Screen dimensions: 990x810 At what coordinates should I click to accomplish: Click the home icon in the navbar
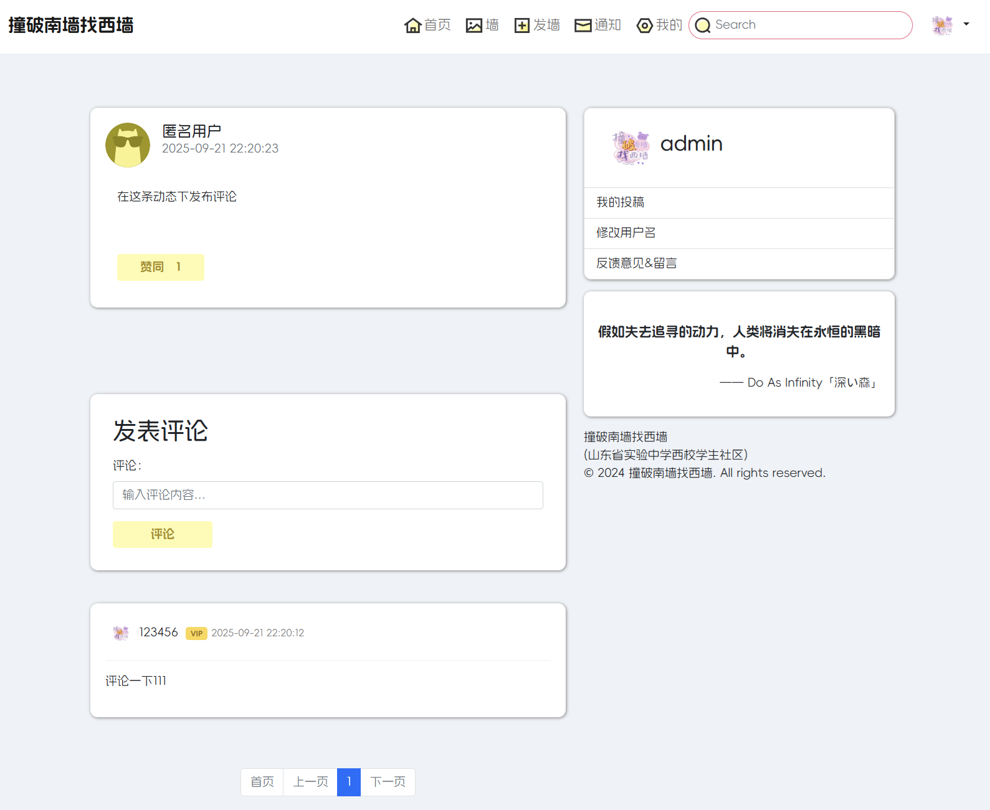click(x=412, y=26)
